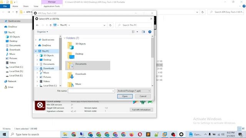Image resolution: width=246 pixels, height=138 pixels.
Task: Open notification center in system tray
Action: coord(240,135)
